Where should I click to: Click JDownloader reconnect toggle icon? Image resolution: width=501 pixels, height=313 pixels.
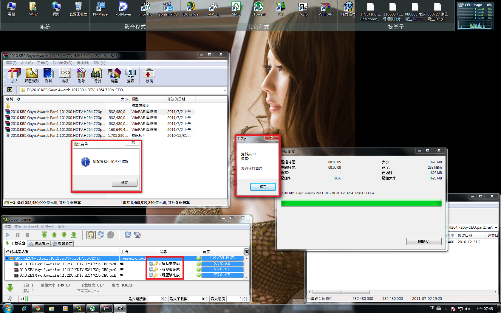point(100,235)
